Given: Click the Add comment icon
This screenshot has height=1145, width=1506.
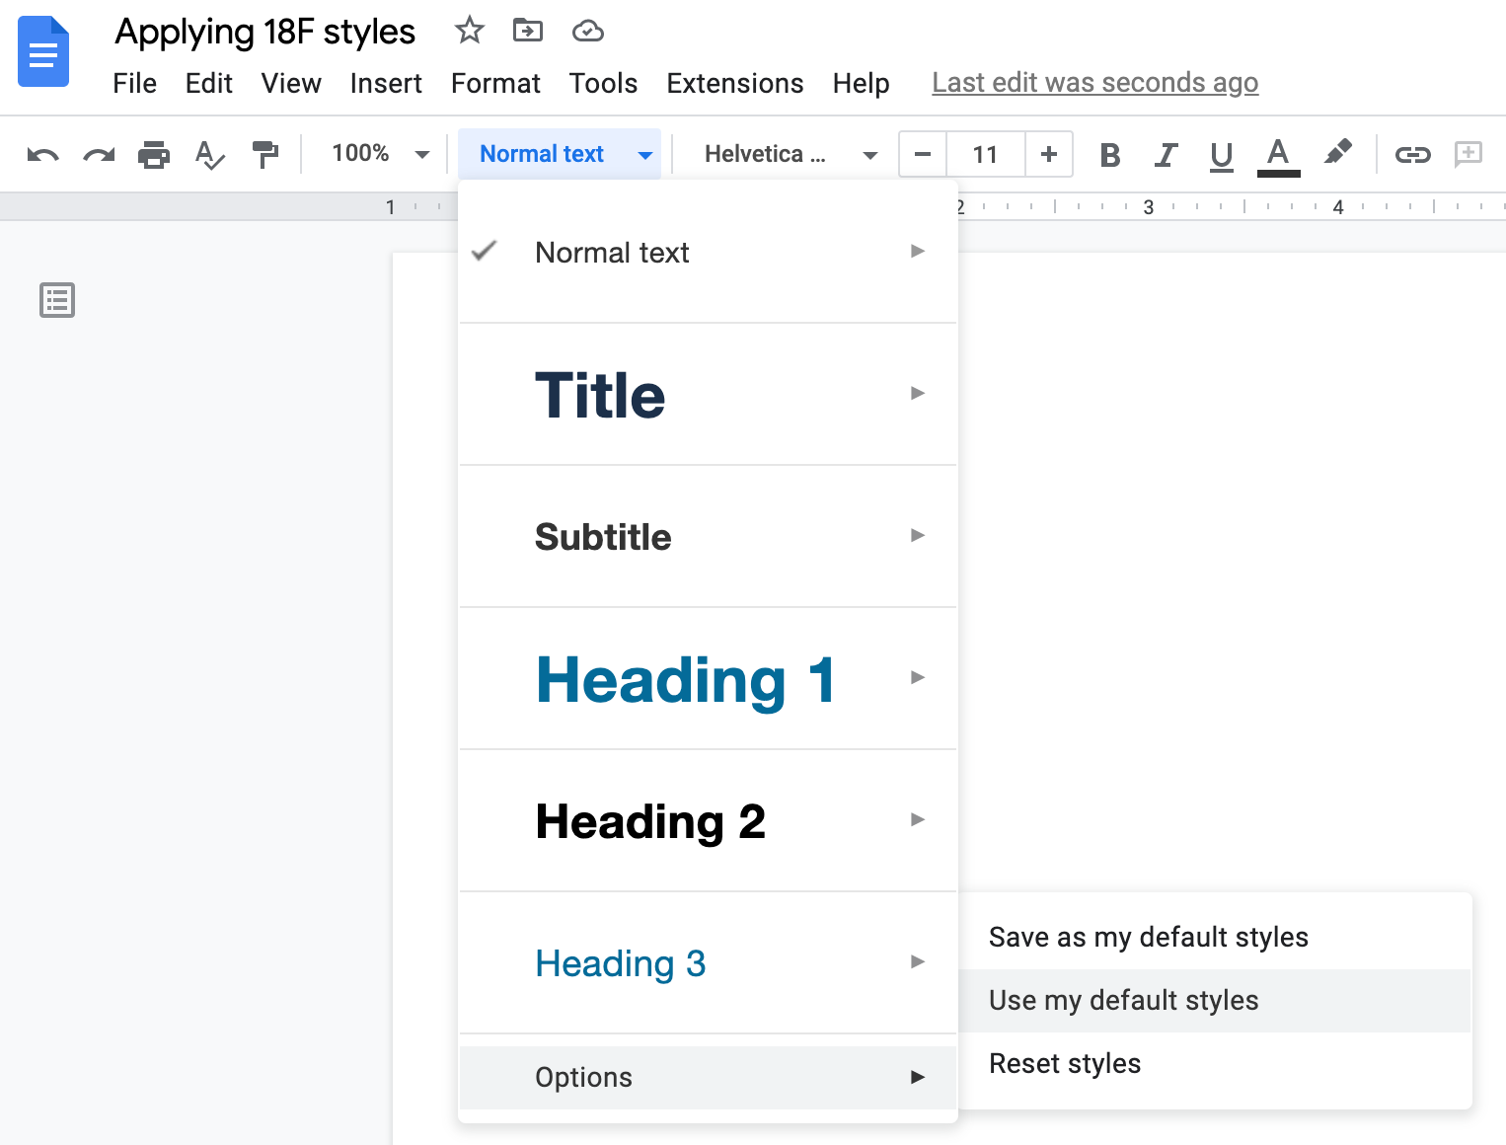Looking at the screenshot, I should tap(1469, 154).
